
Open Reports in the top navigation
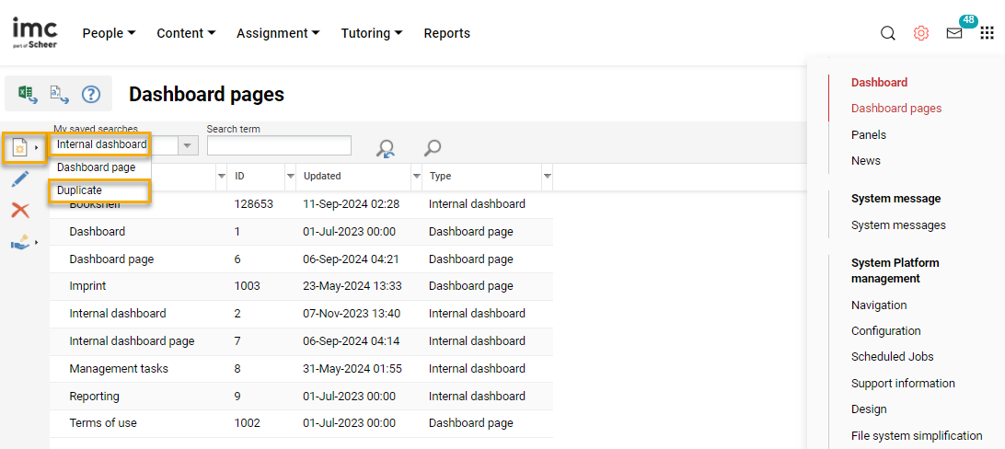446,33
